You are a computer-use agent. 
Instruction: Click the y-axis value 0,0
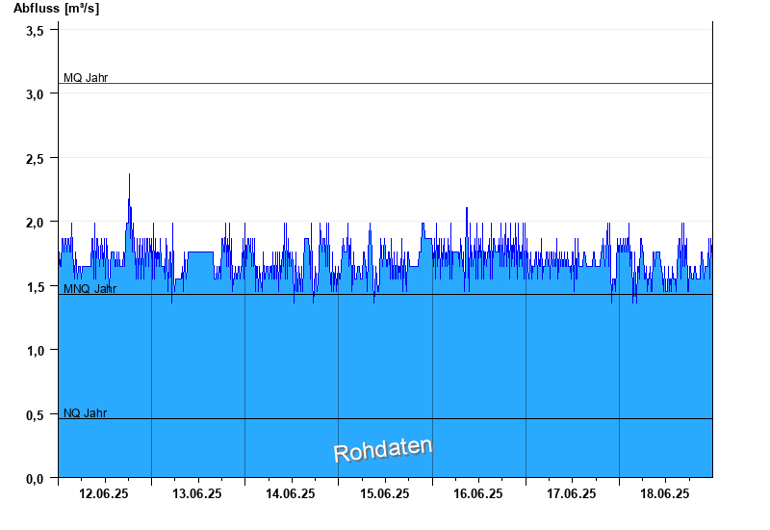(35, 479)
